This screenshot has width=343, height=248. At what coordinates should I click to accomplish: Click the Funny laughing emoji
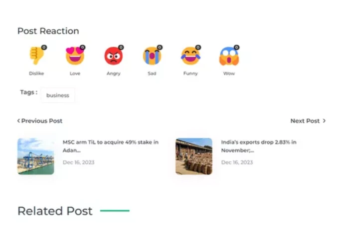[x=190, y=56]
